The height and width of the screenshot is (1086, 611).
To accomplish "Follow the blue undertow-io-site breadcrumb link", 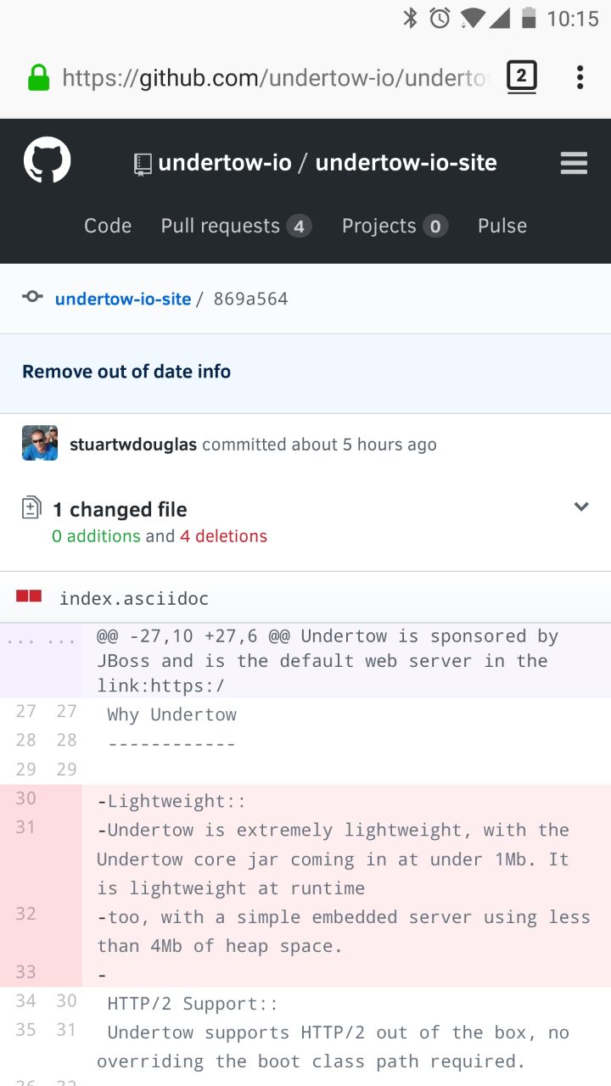I will [123, 299].
